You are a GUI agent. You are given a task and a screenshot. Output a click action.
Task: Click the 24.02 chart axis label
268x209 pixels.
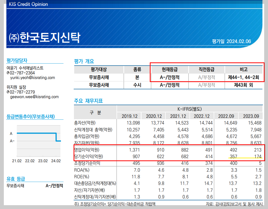tap(56, 161)
